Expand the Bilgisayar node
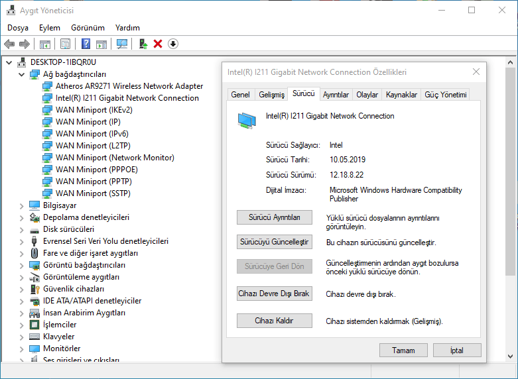Image resolution: width=518 pixels, height=379 pixels. tap(22, 206)
